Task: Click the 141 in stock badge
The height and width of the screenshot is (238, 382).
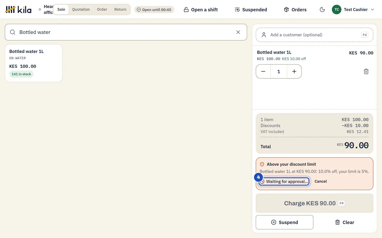Action: pos(21,74)
